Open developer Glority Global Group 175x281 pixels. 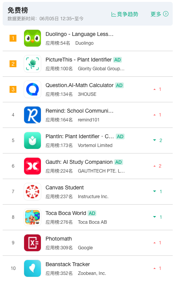click(101, 69)
